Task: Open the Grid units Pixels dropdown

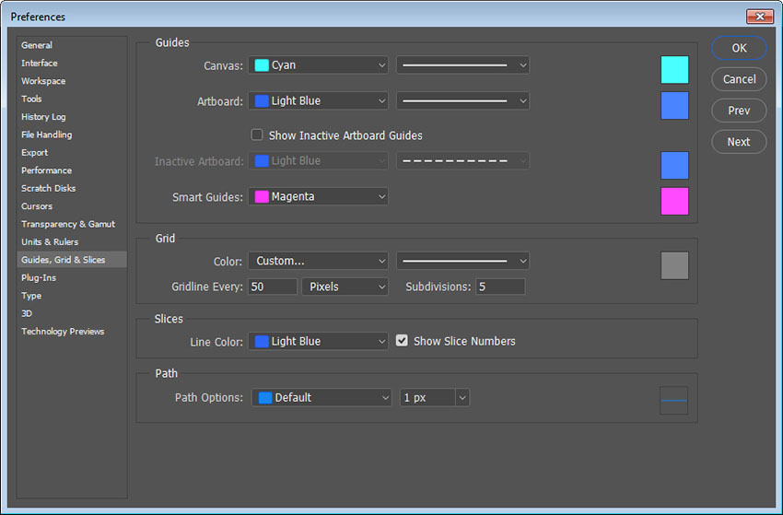Action: tap(345, 287)
